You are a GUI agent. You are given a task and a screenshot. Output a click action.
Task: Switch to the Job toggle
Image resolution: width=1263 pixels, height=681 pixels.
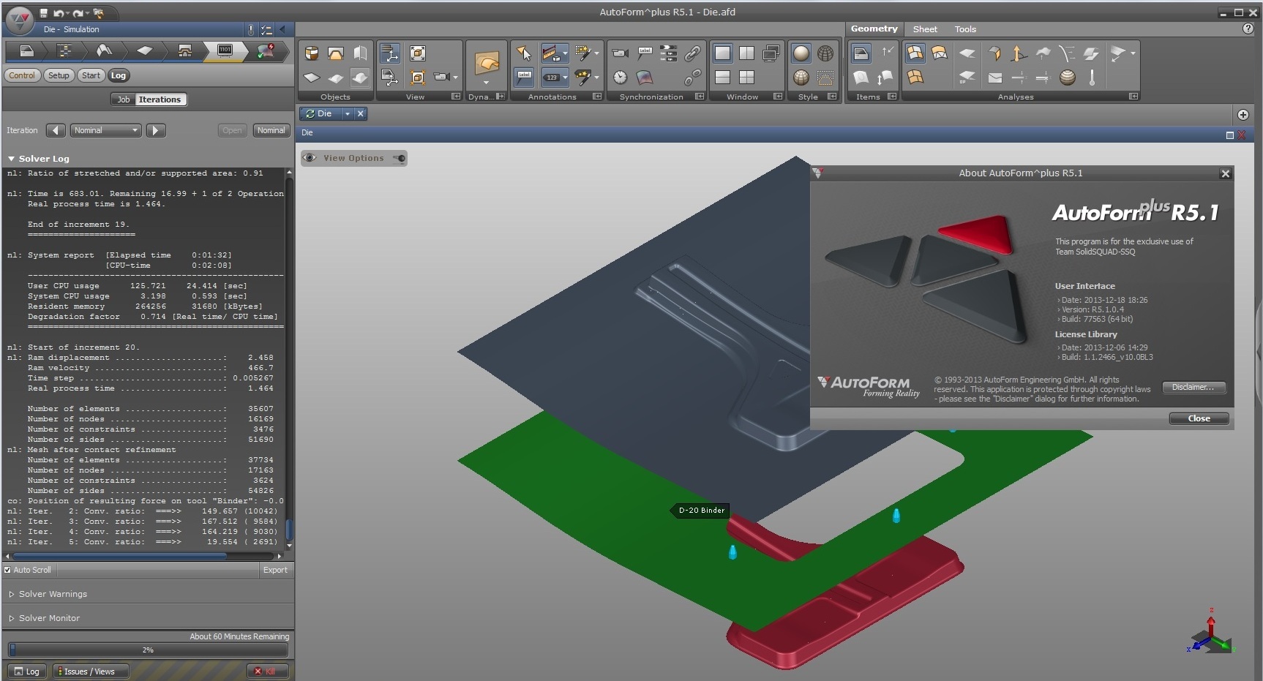tap(123, 99)
